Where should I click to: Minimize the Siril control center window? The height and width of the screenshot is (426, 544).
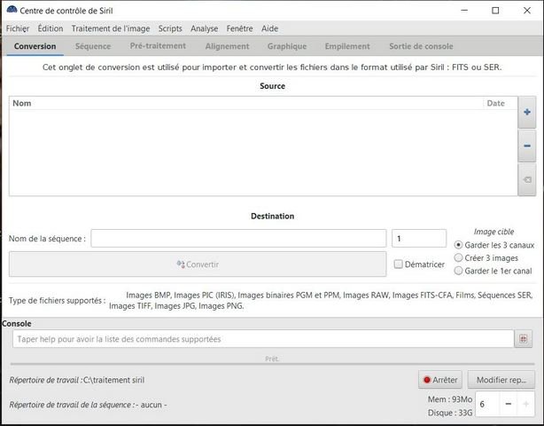coord(464,11)
